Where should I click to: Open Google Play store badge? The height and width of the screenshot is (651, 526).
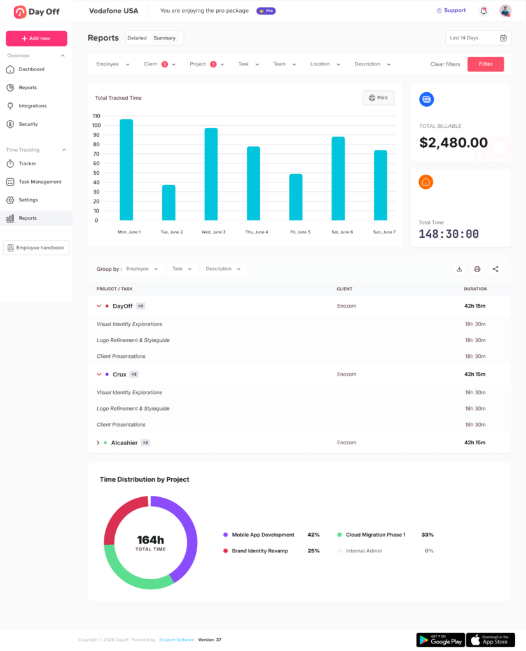[x=440, y=640]
